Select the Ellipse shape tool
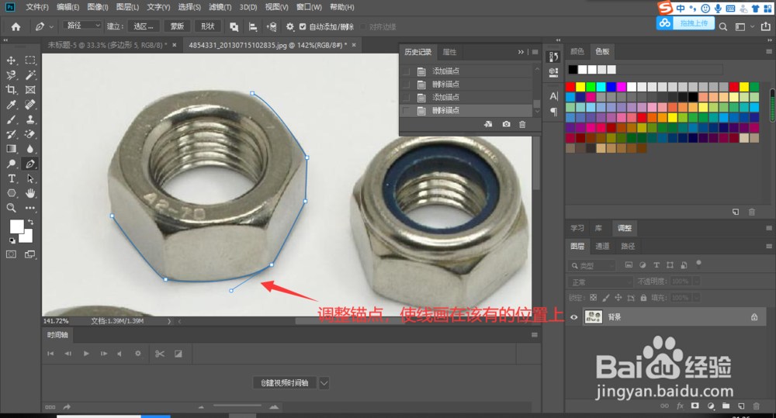This screenshot has height=418, width=776. (x=11, y=193)
